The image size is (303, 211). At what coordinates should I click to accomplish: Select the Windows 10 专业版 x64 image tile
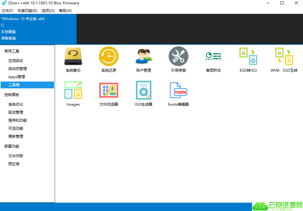(38, 29)
